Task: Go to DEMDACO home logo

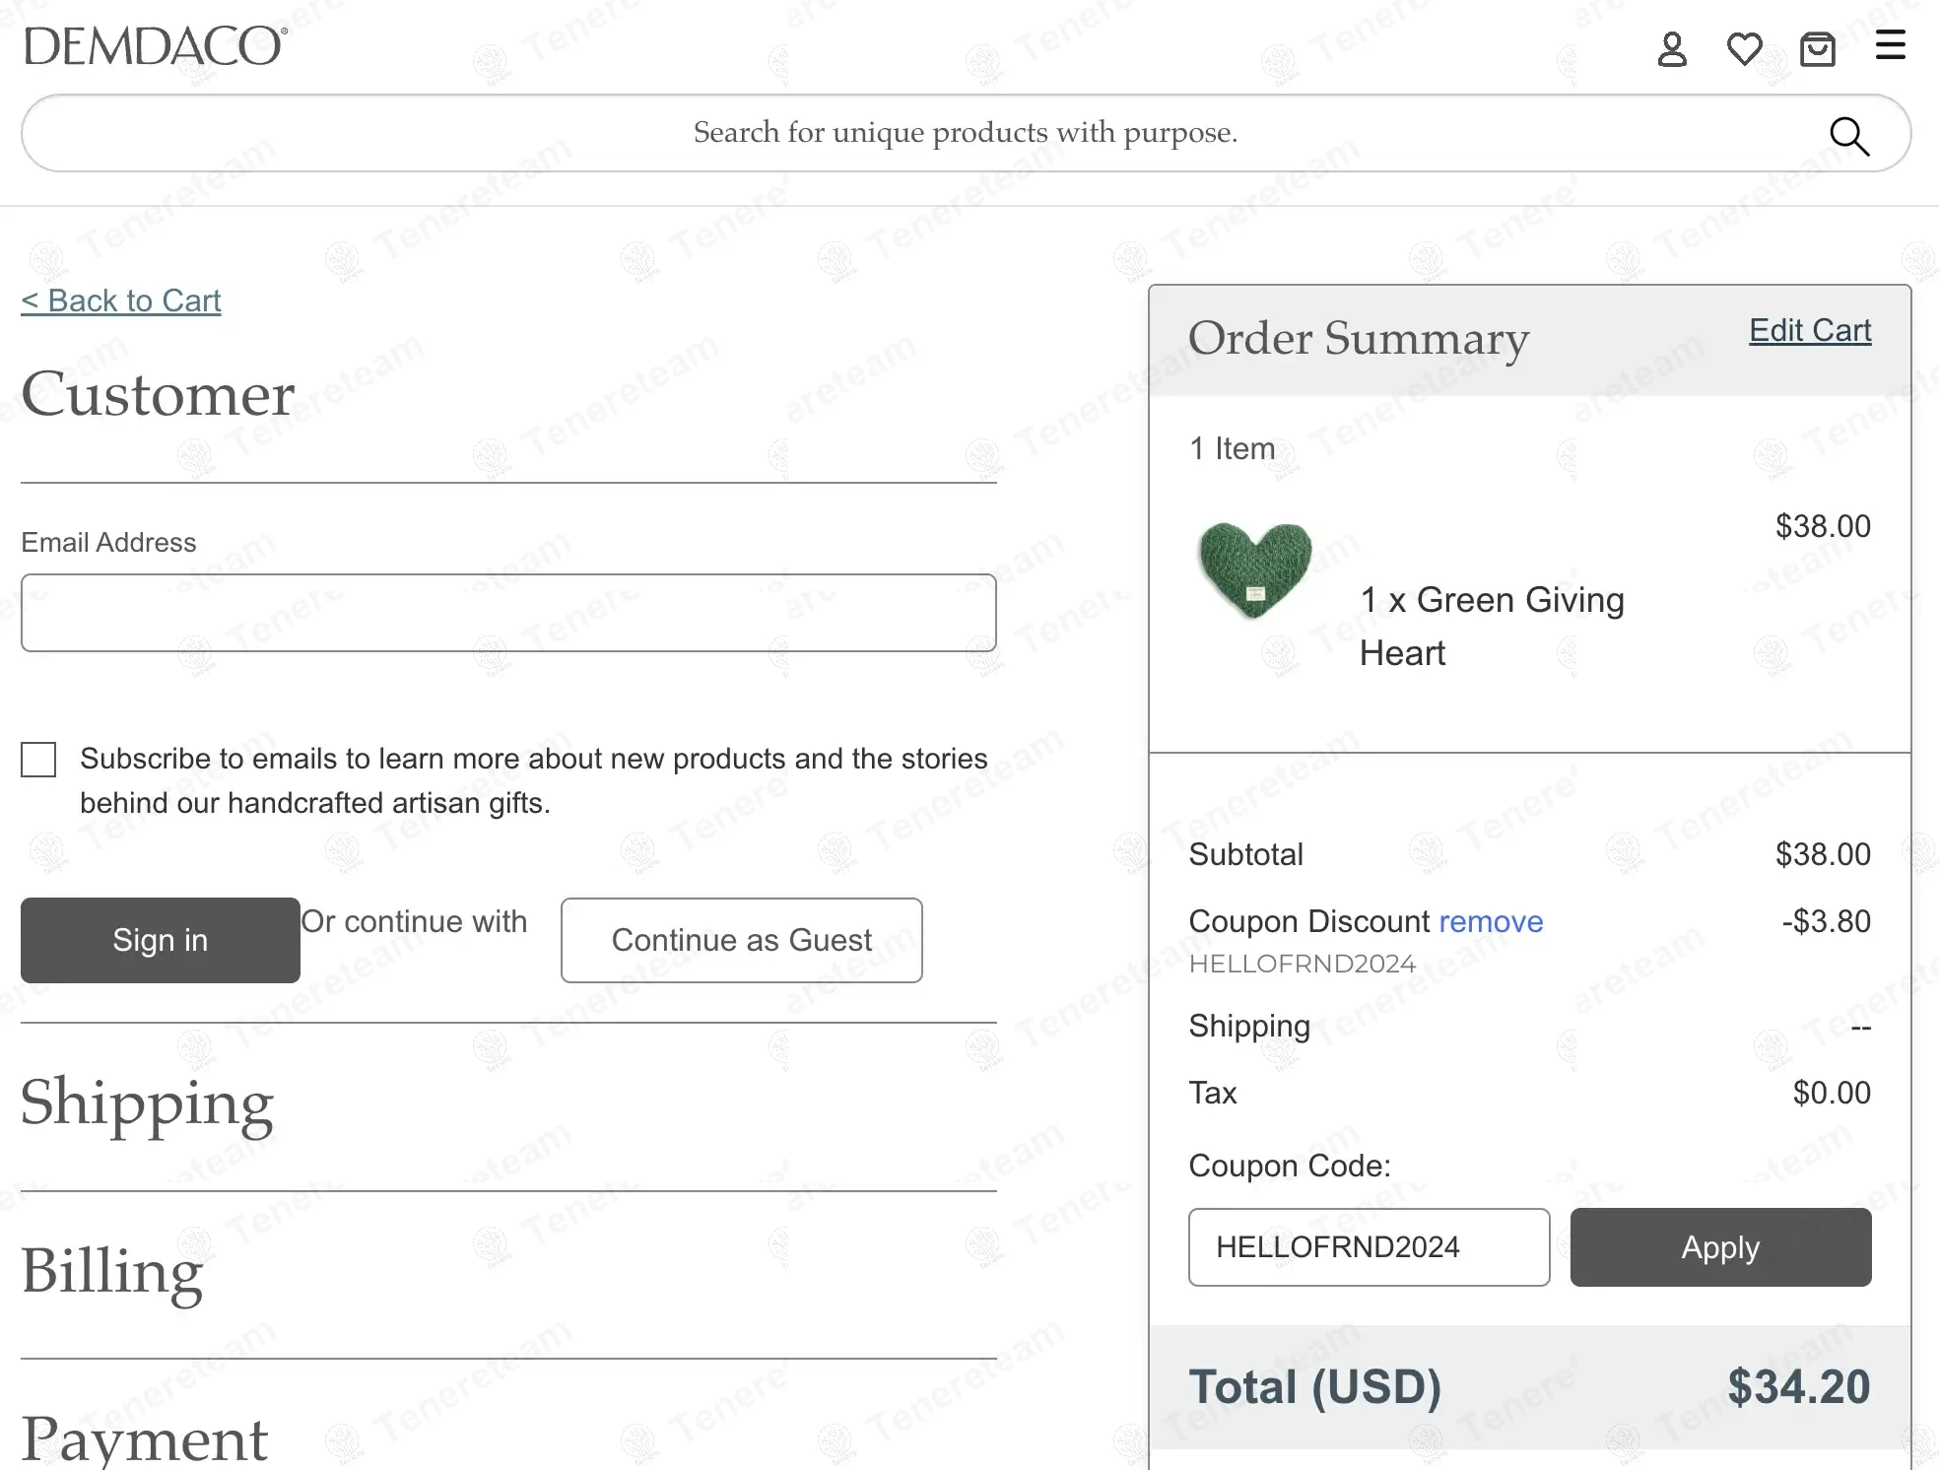Action: coord(156,45)
